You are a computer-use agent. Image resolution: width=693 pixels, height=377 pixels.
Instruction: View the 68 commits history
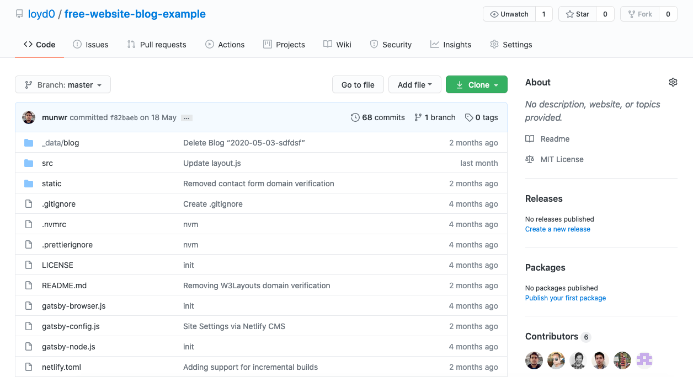(x=378, y=117)
